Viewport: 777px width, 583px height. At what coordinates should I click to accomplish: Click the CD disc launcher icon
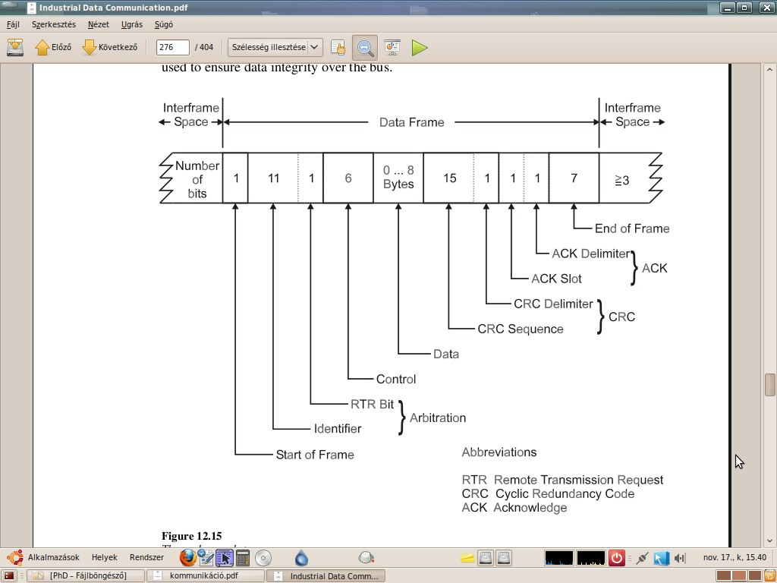[x=263, y=558]
